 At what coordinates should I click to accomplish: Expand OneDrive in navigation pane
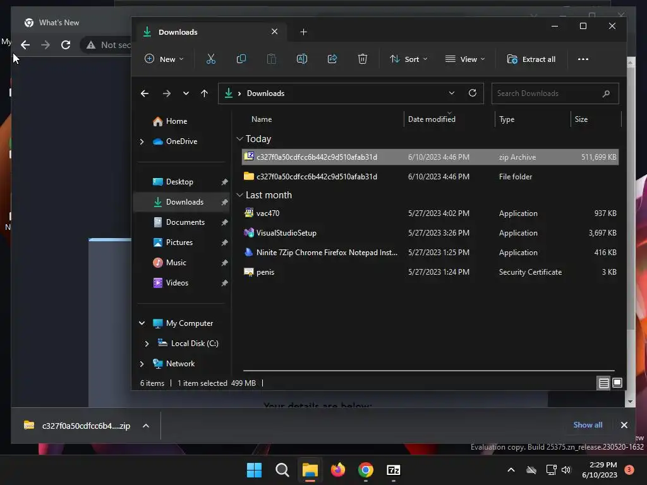pos(142,141)
